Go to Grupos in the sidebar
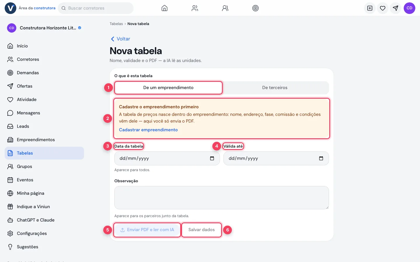 coord(44,167)
